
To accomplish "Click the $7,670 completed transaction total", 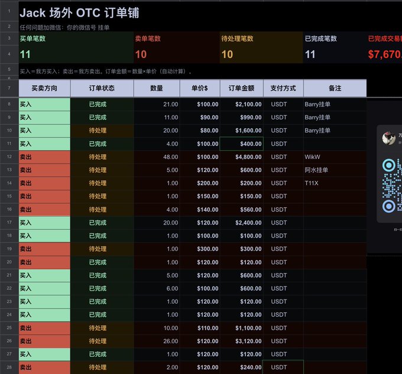I will (385, 54).
